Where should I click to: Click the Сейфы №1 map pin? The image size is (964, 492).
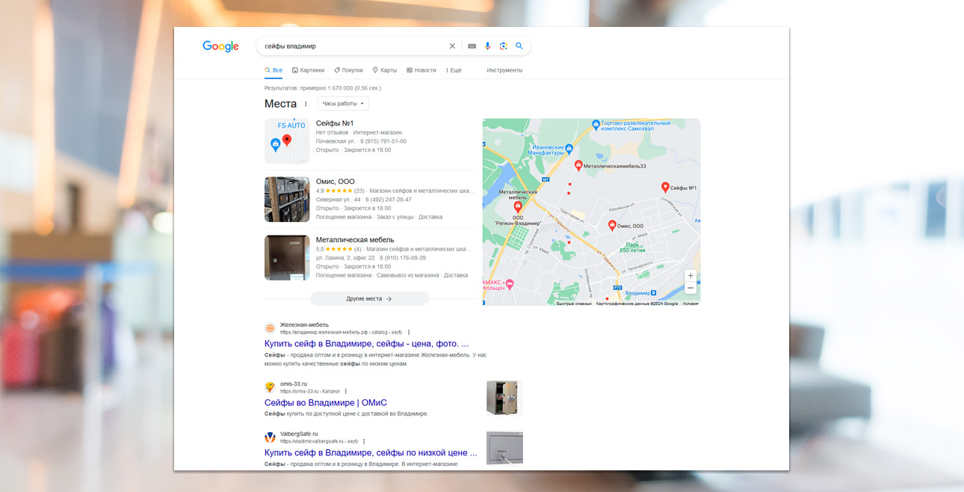(x=665, y=187)
